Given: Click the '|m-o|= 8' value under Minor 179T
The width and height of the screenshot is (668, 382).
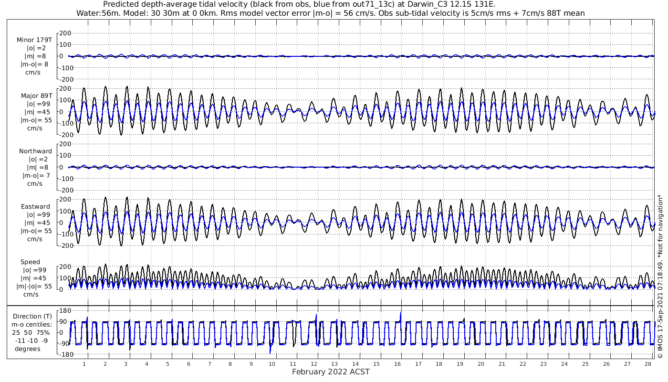Looking at the screenshot, I should (33, 64).
